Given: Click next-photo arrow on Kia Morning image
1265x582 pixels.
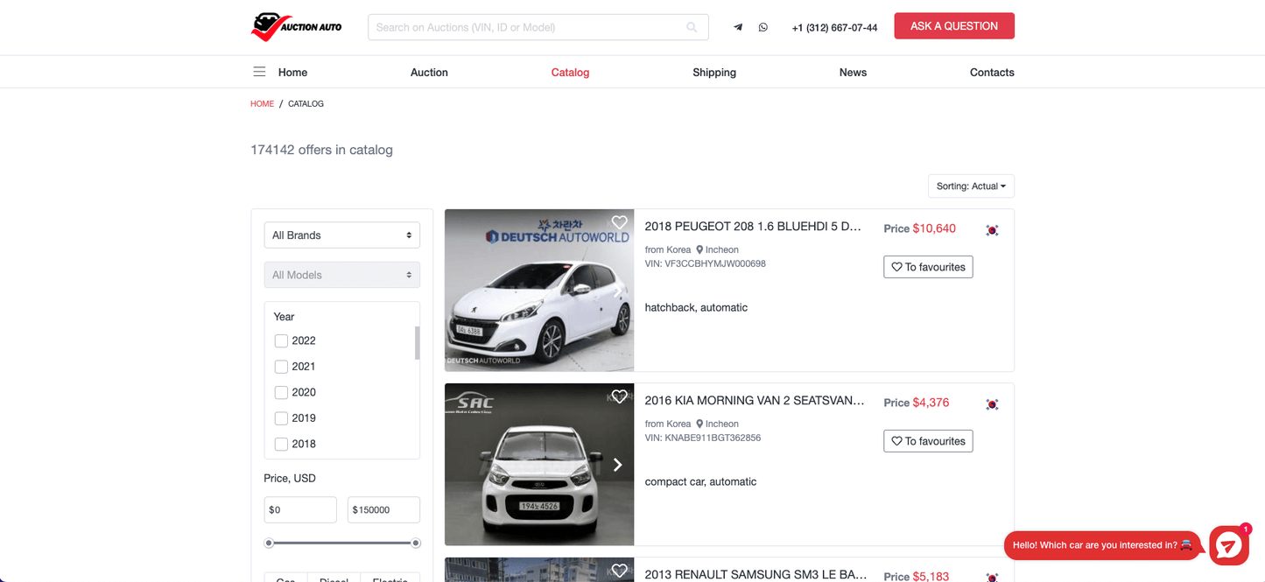Looking at the screenshot, I should click(x=617, y=465).
